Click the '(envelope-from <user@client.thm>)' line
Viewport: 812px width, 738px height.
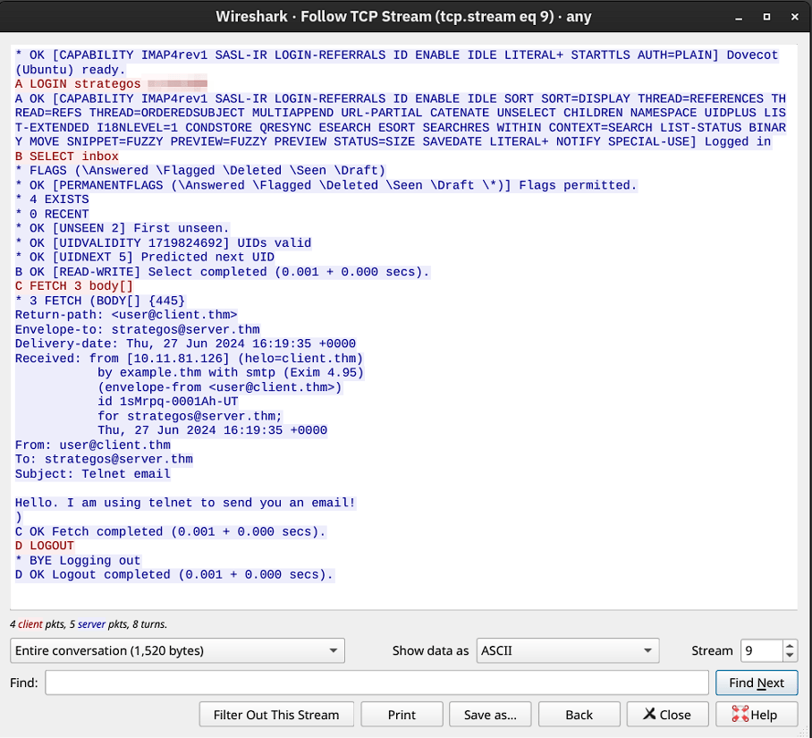220,387
